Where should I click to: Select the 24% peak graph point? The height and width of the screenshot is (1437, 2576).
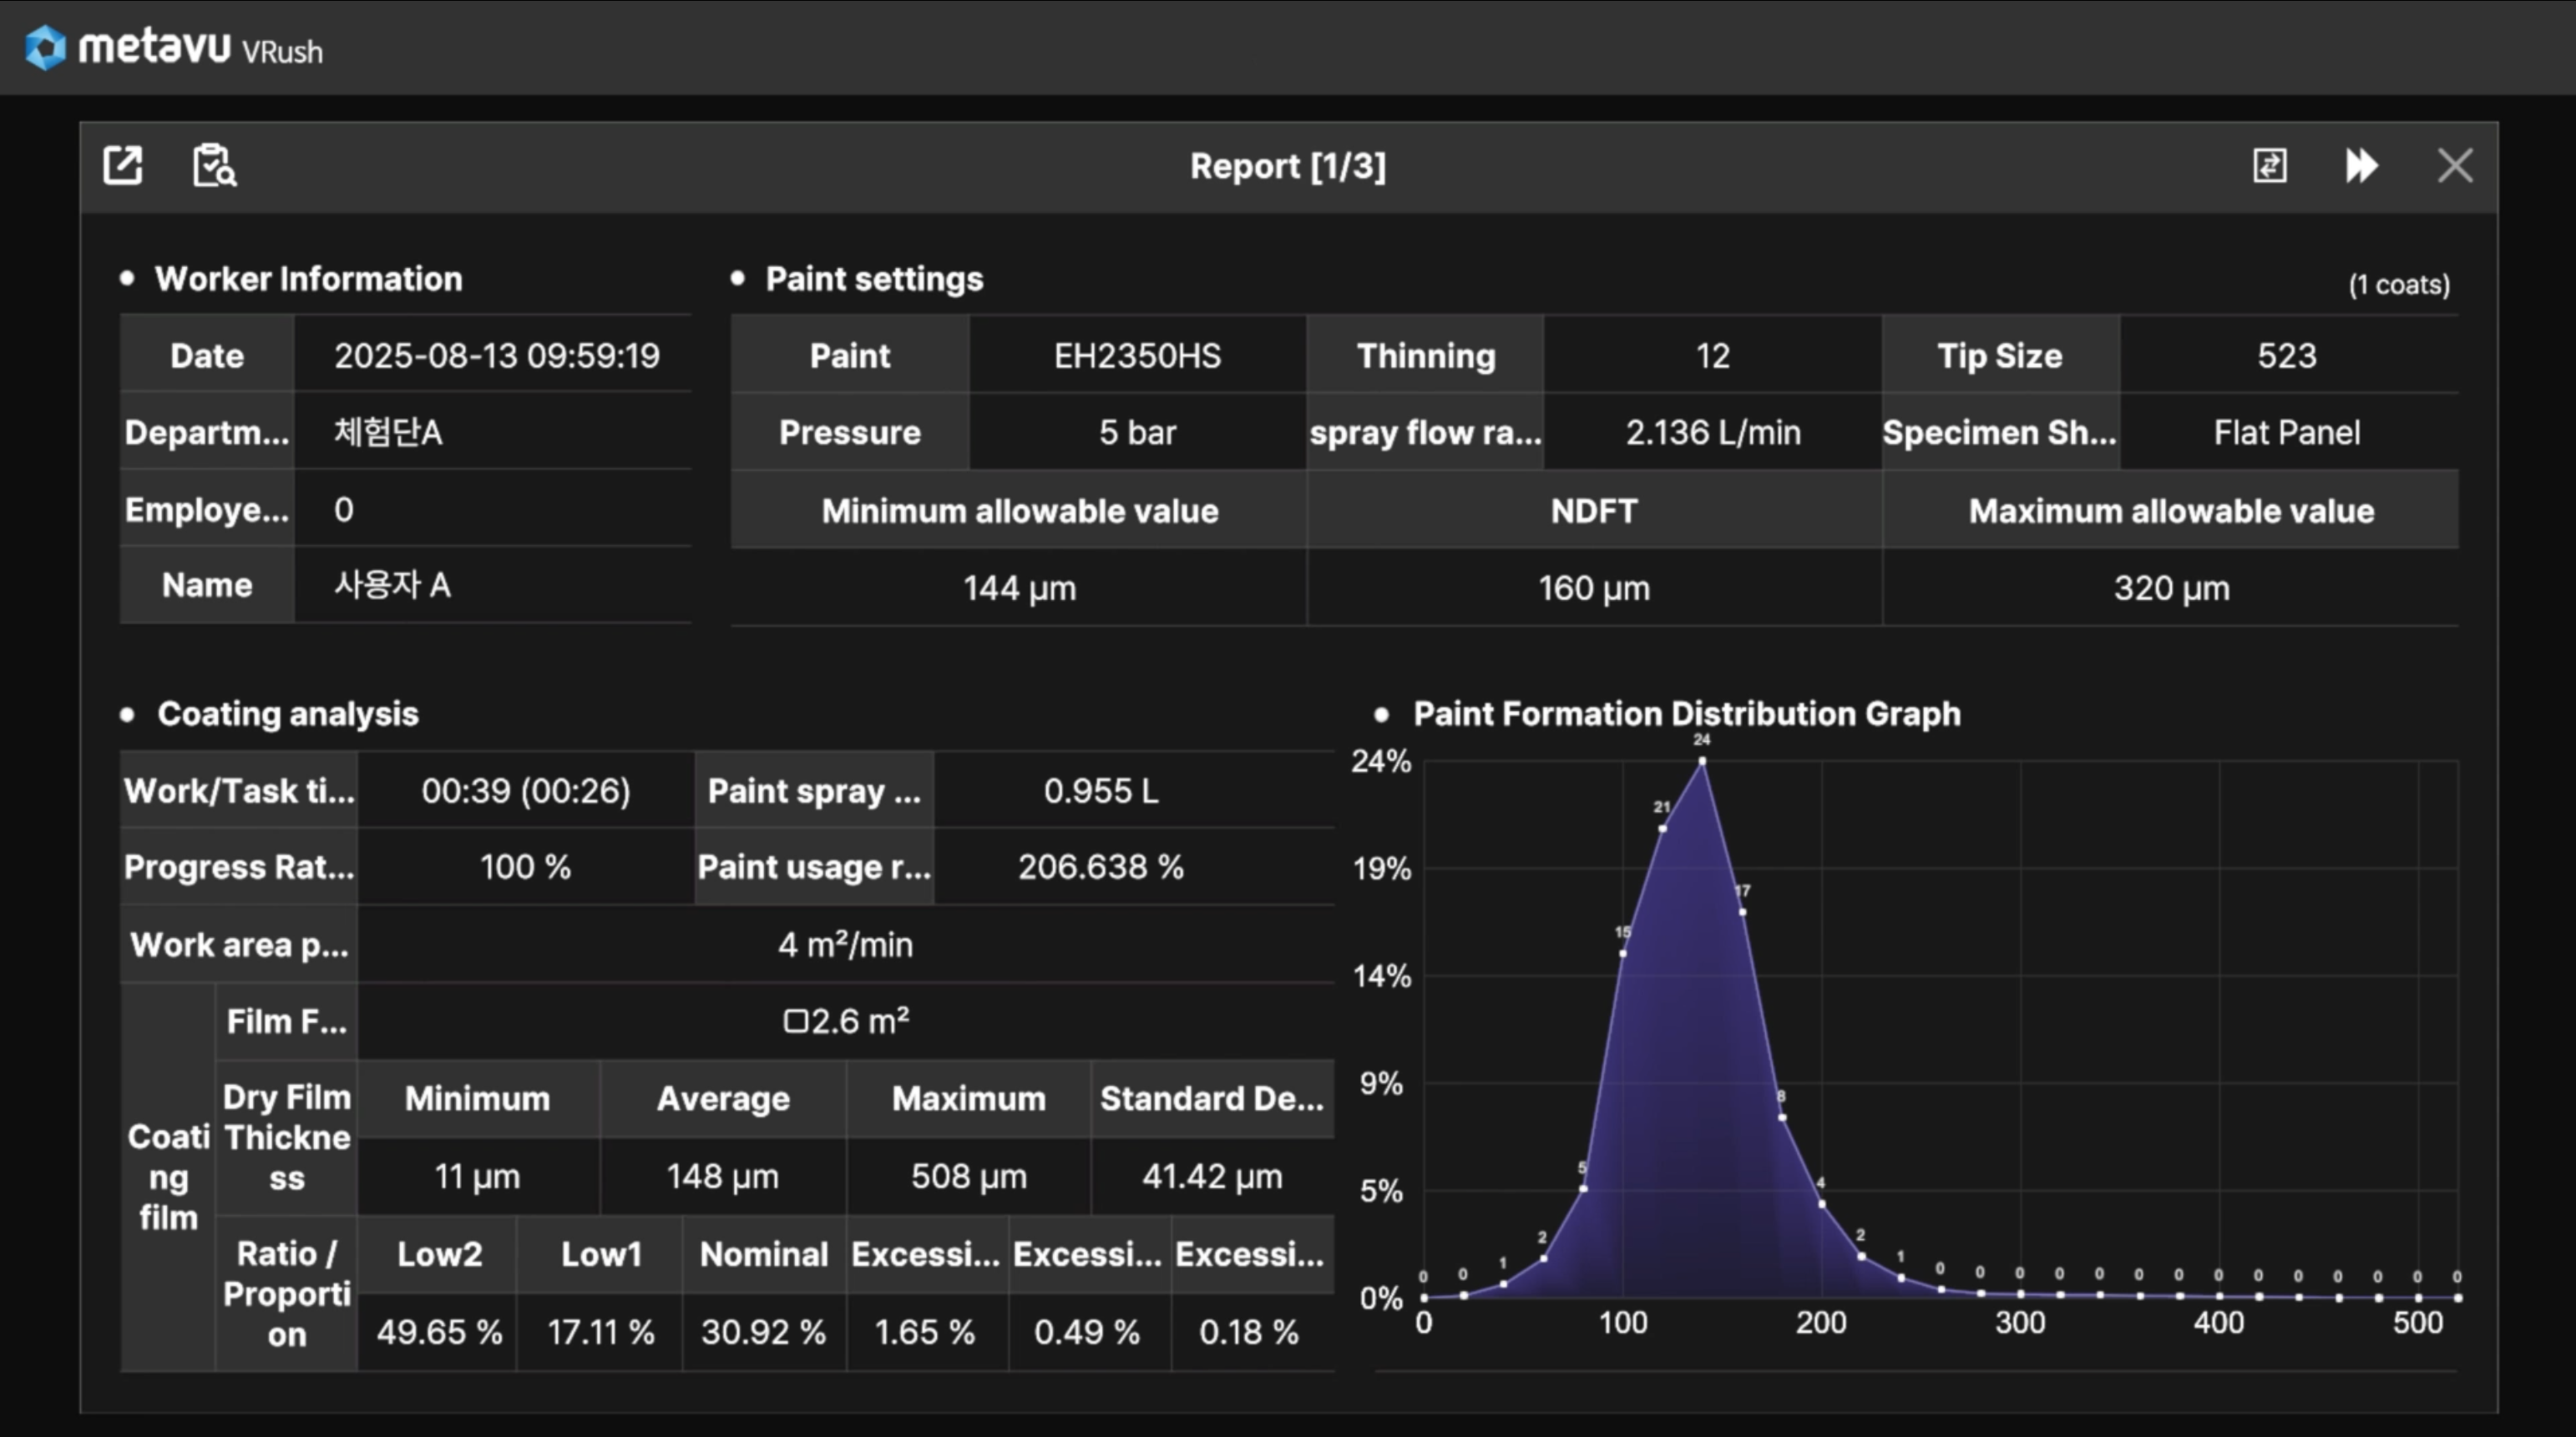click(x=1702, y=761)
